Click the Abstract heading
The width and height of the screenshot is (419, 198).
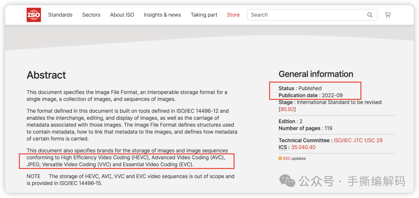click(46, 75)
